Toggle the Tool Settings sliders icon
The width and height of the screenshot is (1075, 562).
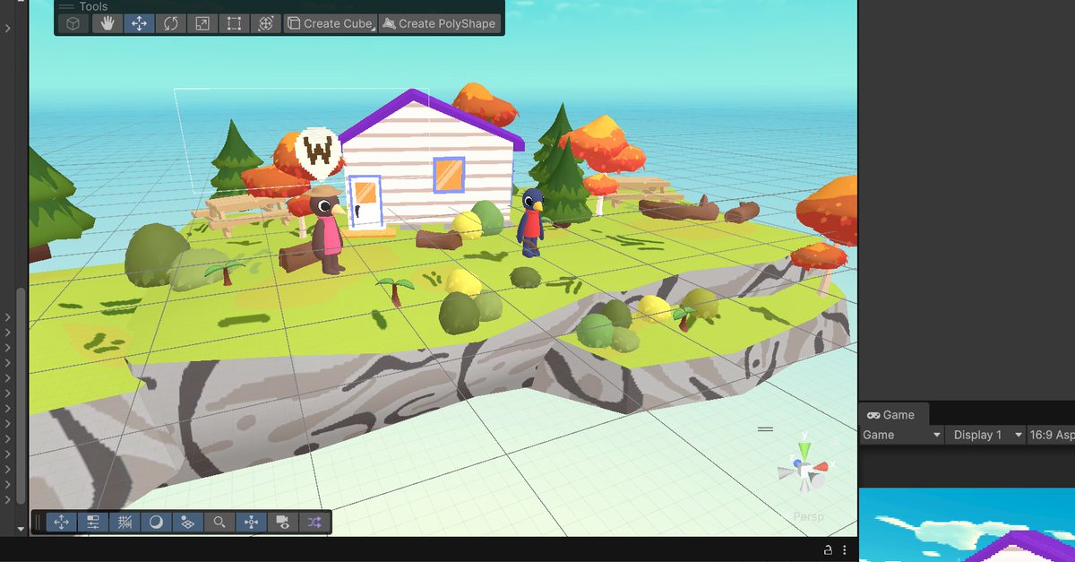[93, 522]
